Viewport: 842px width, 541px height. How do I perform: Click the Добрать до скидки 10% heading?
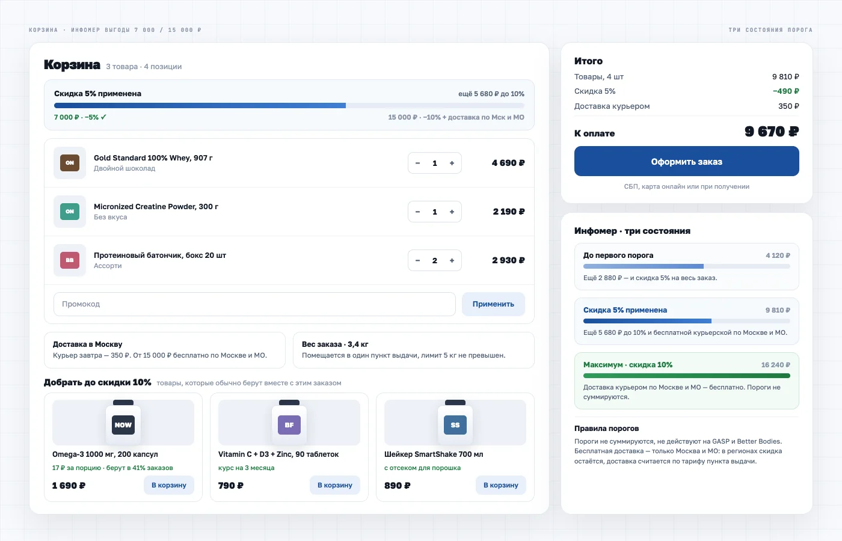pos(97,382)
